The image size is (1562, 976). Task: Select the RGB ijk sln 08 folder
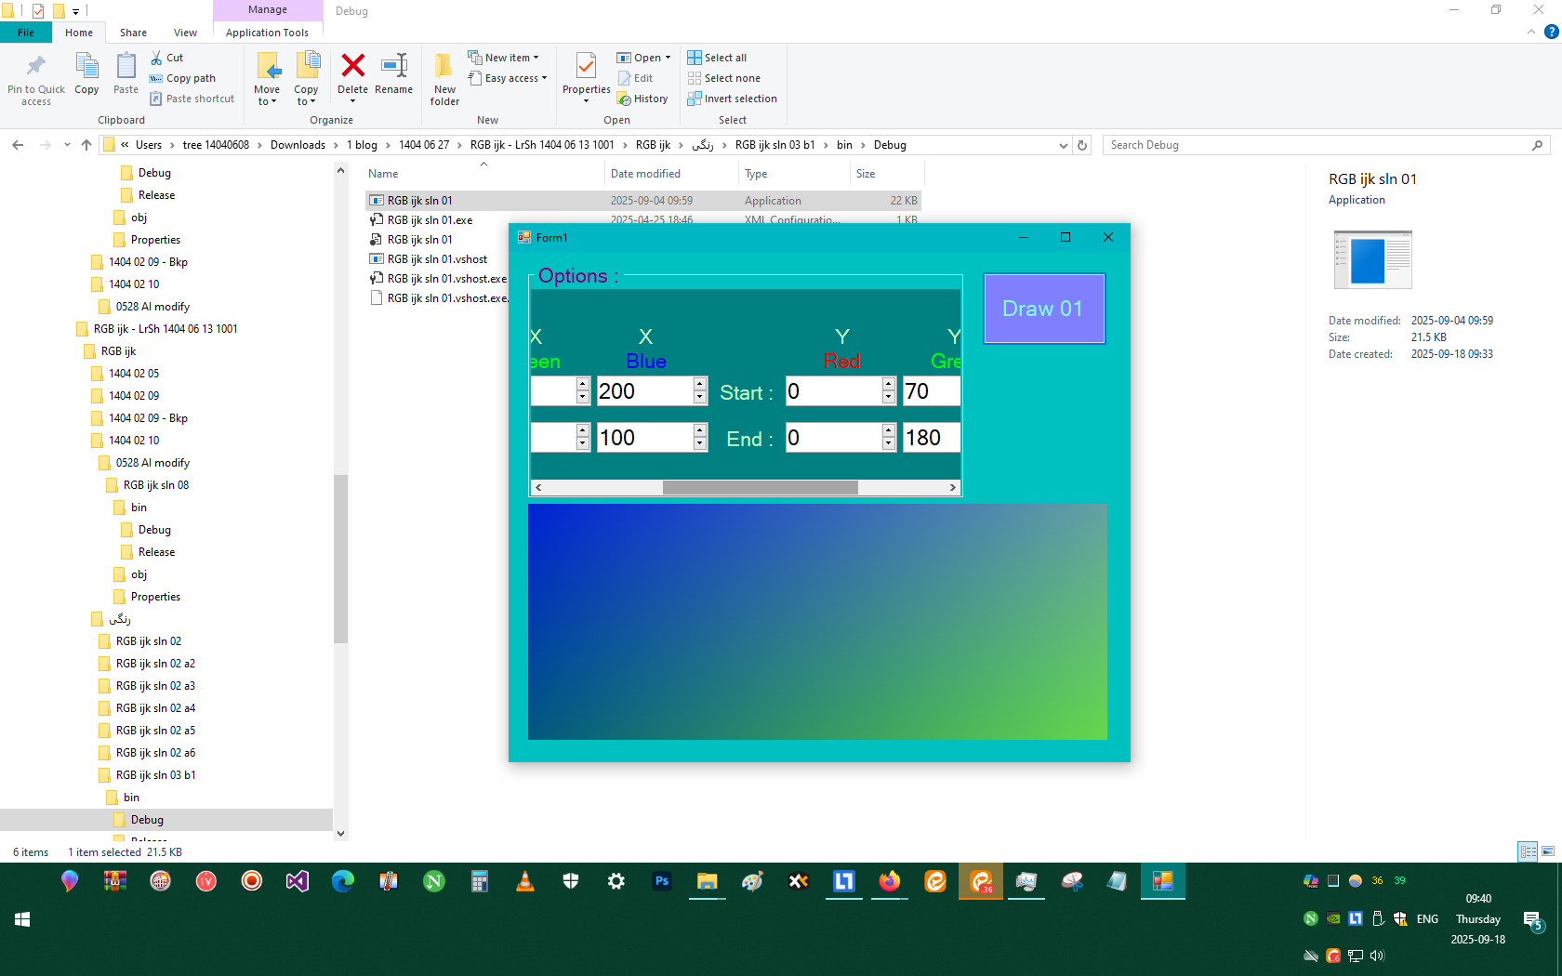pos(155,485)
